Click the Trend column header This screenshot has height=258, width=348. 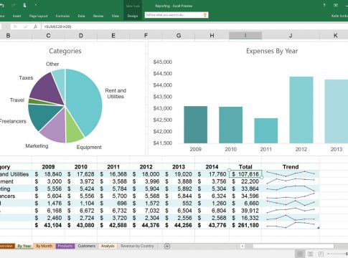click(291, 167)
